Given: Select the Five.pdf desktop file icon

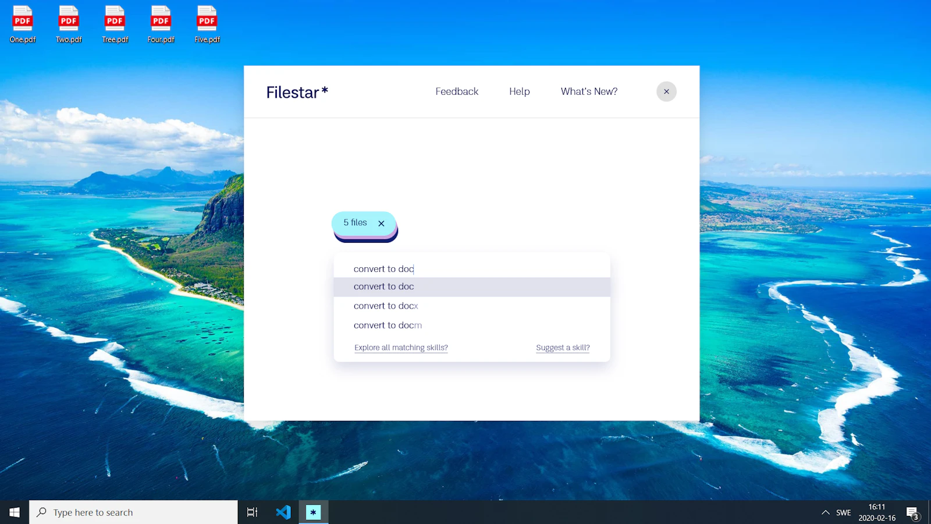Looking at the screenshot, I should point(207,24).
